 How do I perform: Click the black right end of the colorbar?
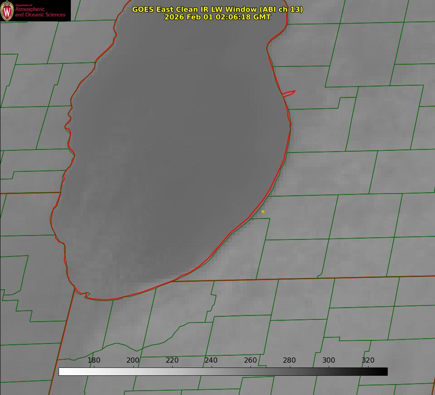(384, 371)
